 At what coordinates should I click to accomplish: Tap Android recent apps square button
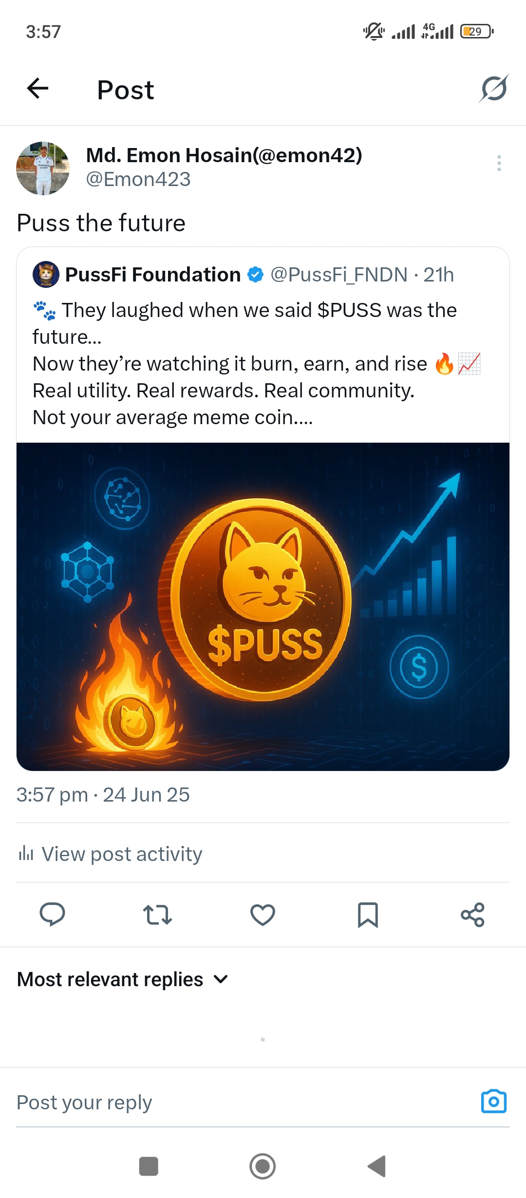point(149,1166)
